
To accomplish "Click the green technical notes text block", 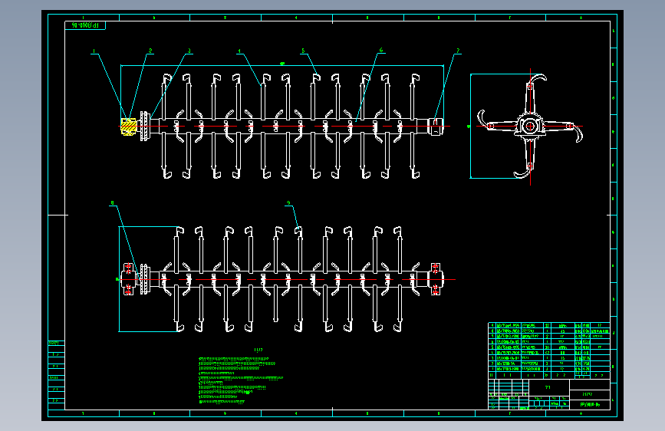I will tap(241, 380).
